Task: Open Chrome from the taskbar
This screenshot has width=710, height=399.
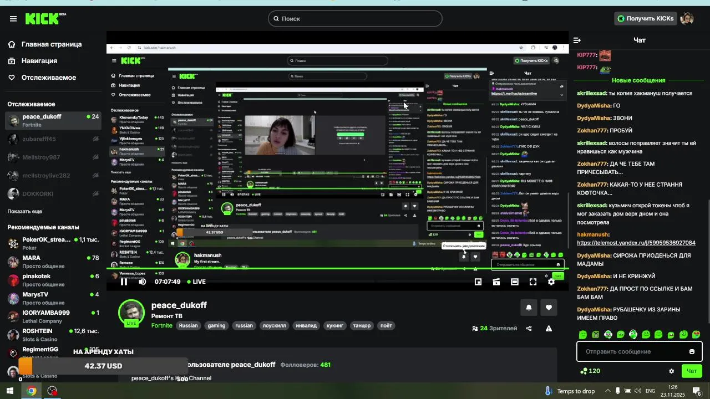Action: (31, 391)
